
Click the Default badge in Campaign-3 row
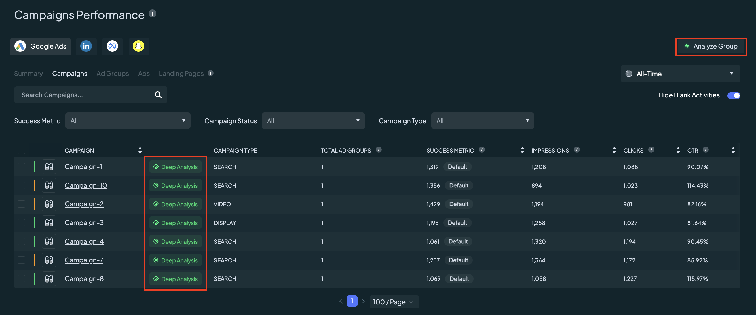(457, 223)
